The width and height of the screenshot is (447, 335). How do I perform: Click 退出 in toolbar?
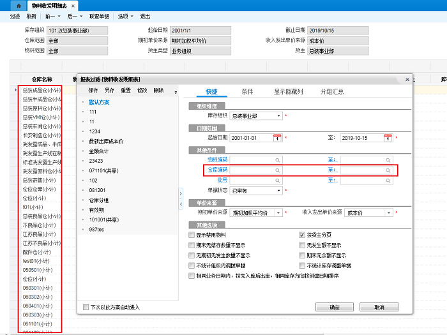145,17
